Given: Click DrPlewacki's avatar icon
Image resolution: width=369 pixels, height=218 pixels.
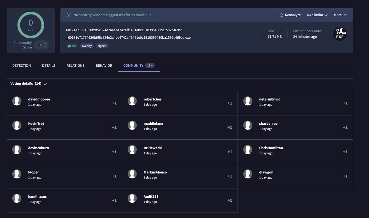Looking at the screenshot, I should click(132, 150).
